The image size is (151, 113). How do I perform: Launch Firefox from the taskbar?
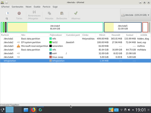coord(33,110)
